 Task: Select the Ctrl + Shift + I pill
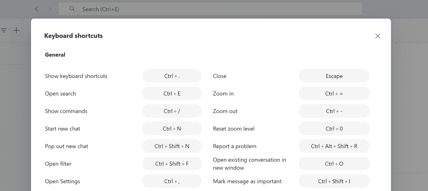click(x=334, y=181)
